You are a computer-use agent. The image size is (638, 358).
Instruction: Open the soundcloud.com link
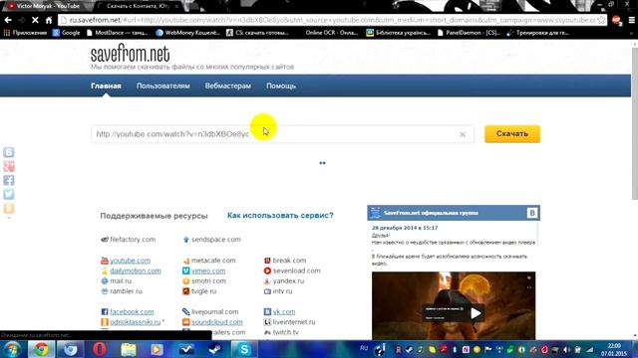point(217,322)
